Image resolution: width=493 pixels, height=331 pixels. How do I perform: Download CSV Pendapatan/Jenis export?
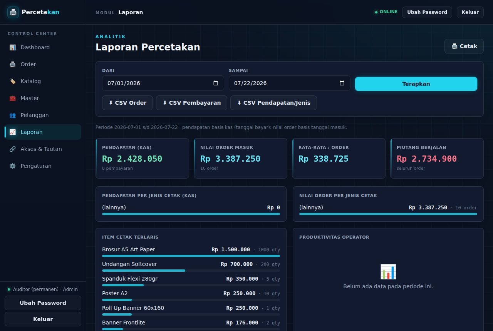coord(273,103)
